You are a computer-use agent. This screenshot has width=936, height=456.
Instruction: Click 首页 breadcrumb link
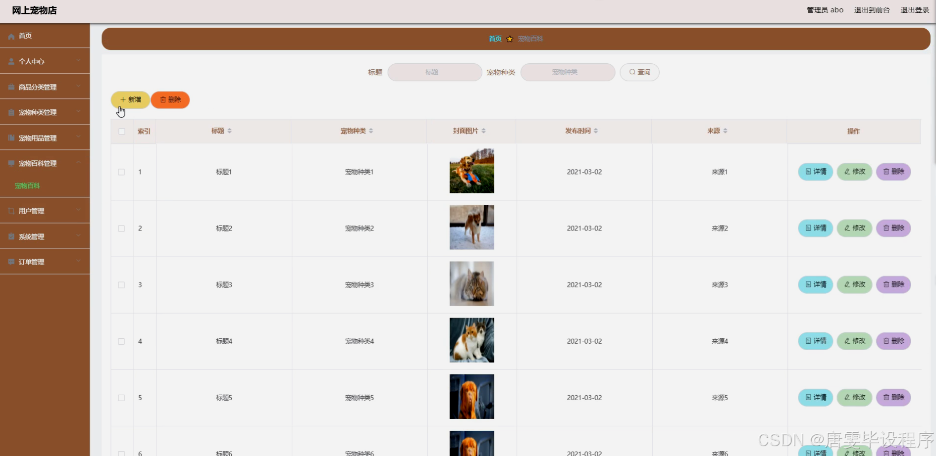click(x=495, y=39)
